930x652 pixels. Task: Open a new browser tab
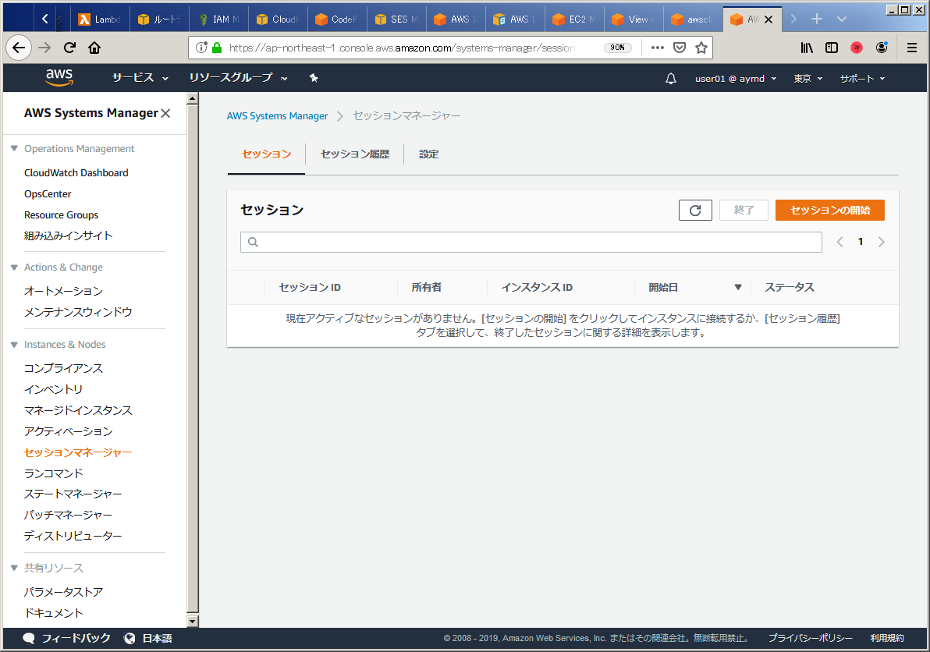click(x=817, y=19)
